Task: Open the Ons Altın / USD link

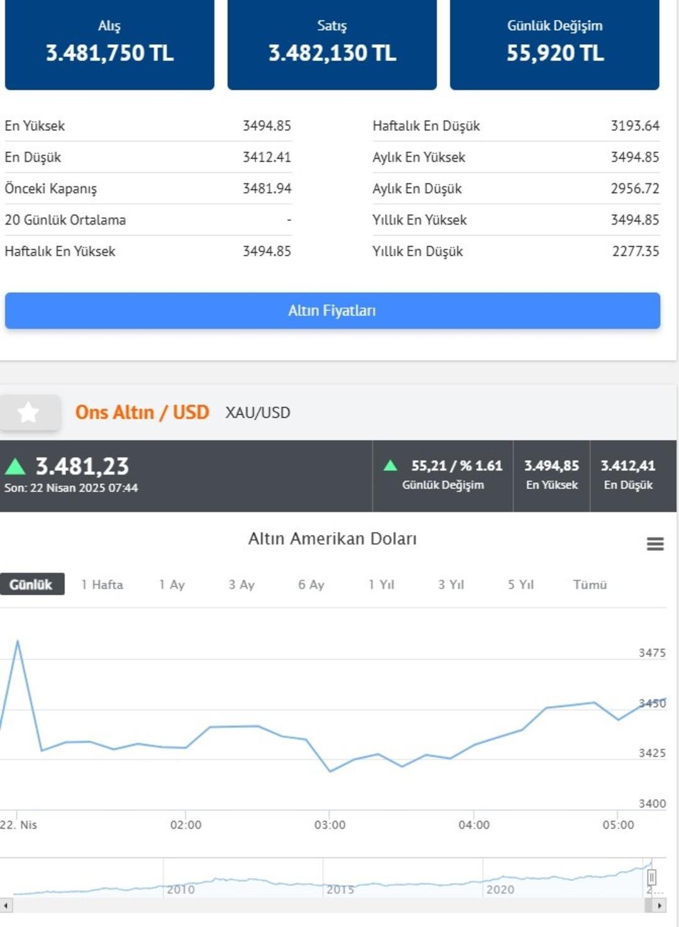Action: click(x=142, y=412)
